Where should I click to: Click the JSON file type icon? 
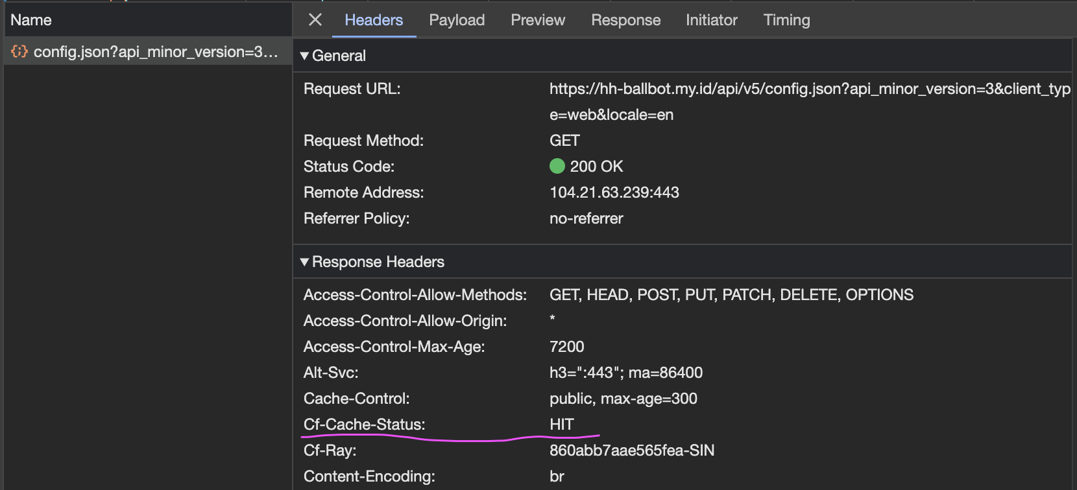pos(19,52)
